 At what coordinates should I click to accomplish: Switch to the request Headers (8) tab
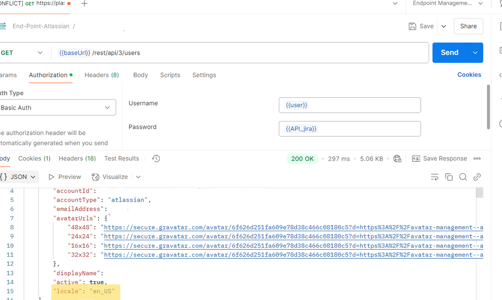click(102, 75)
